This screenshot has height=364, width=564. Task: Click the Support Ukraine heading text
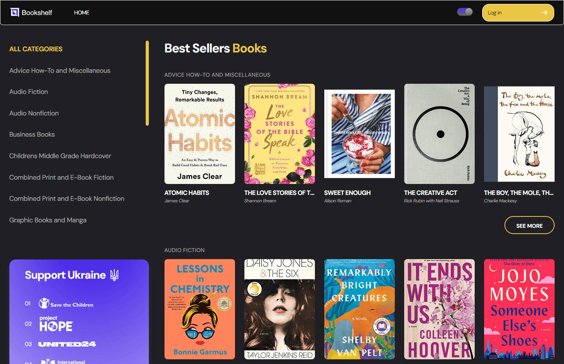pos(65,275)
